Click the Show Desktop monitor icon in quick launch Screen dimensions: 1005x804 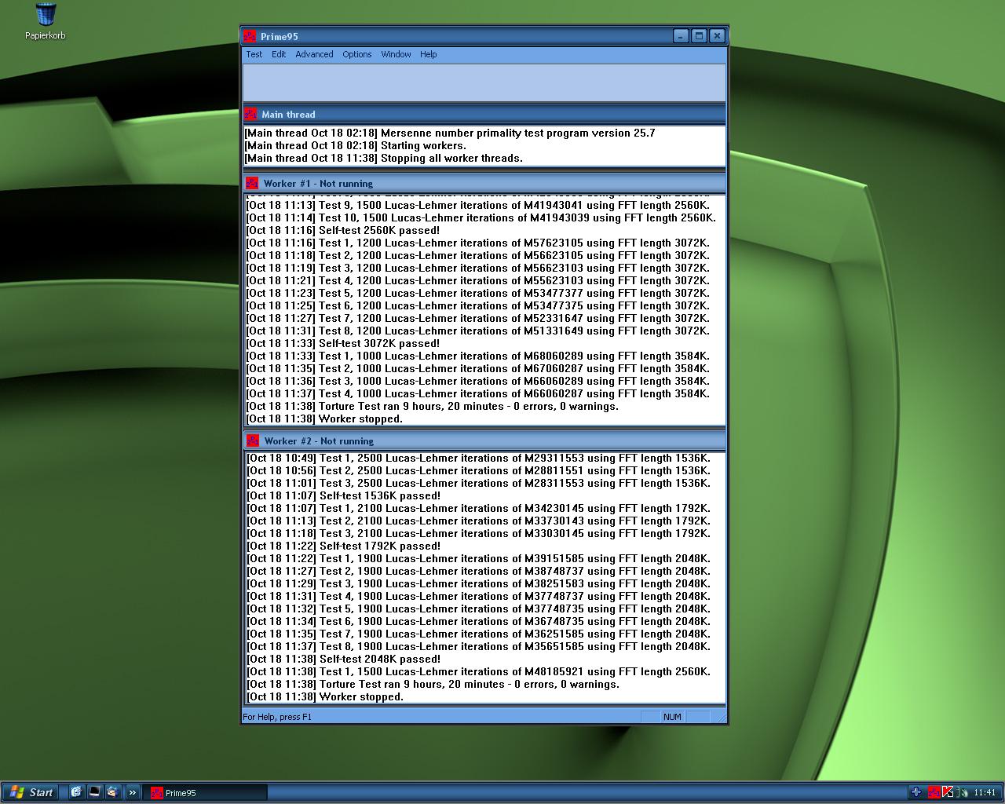click(94, 792)
